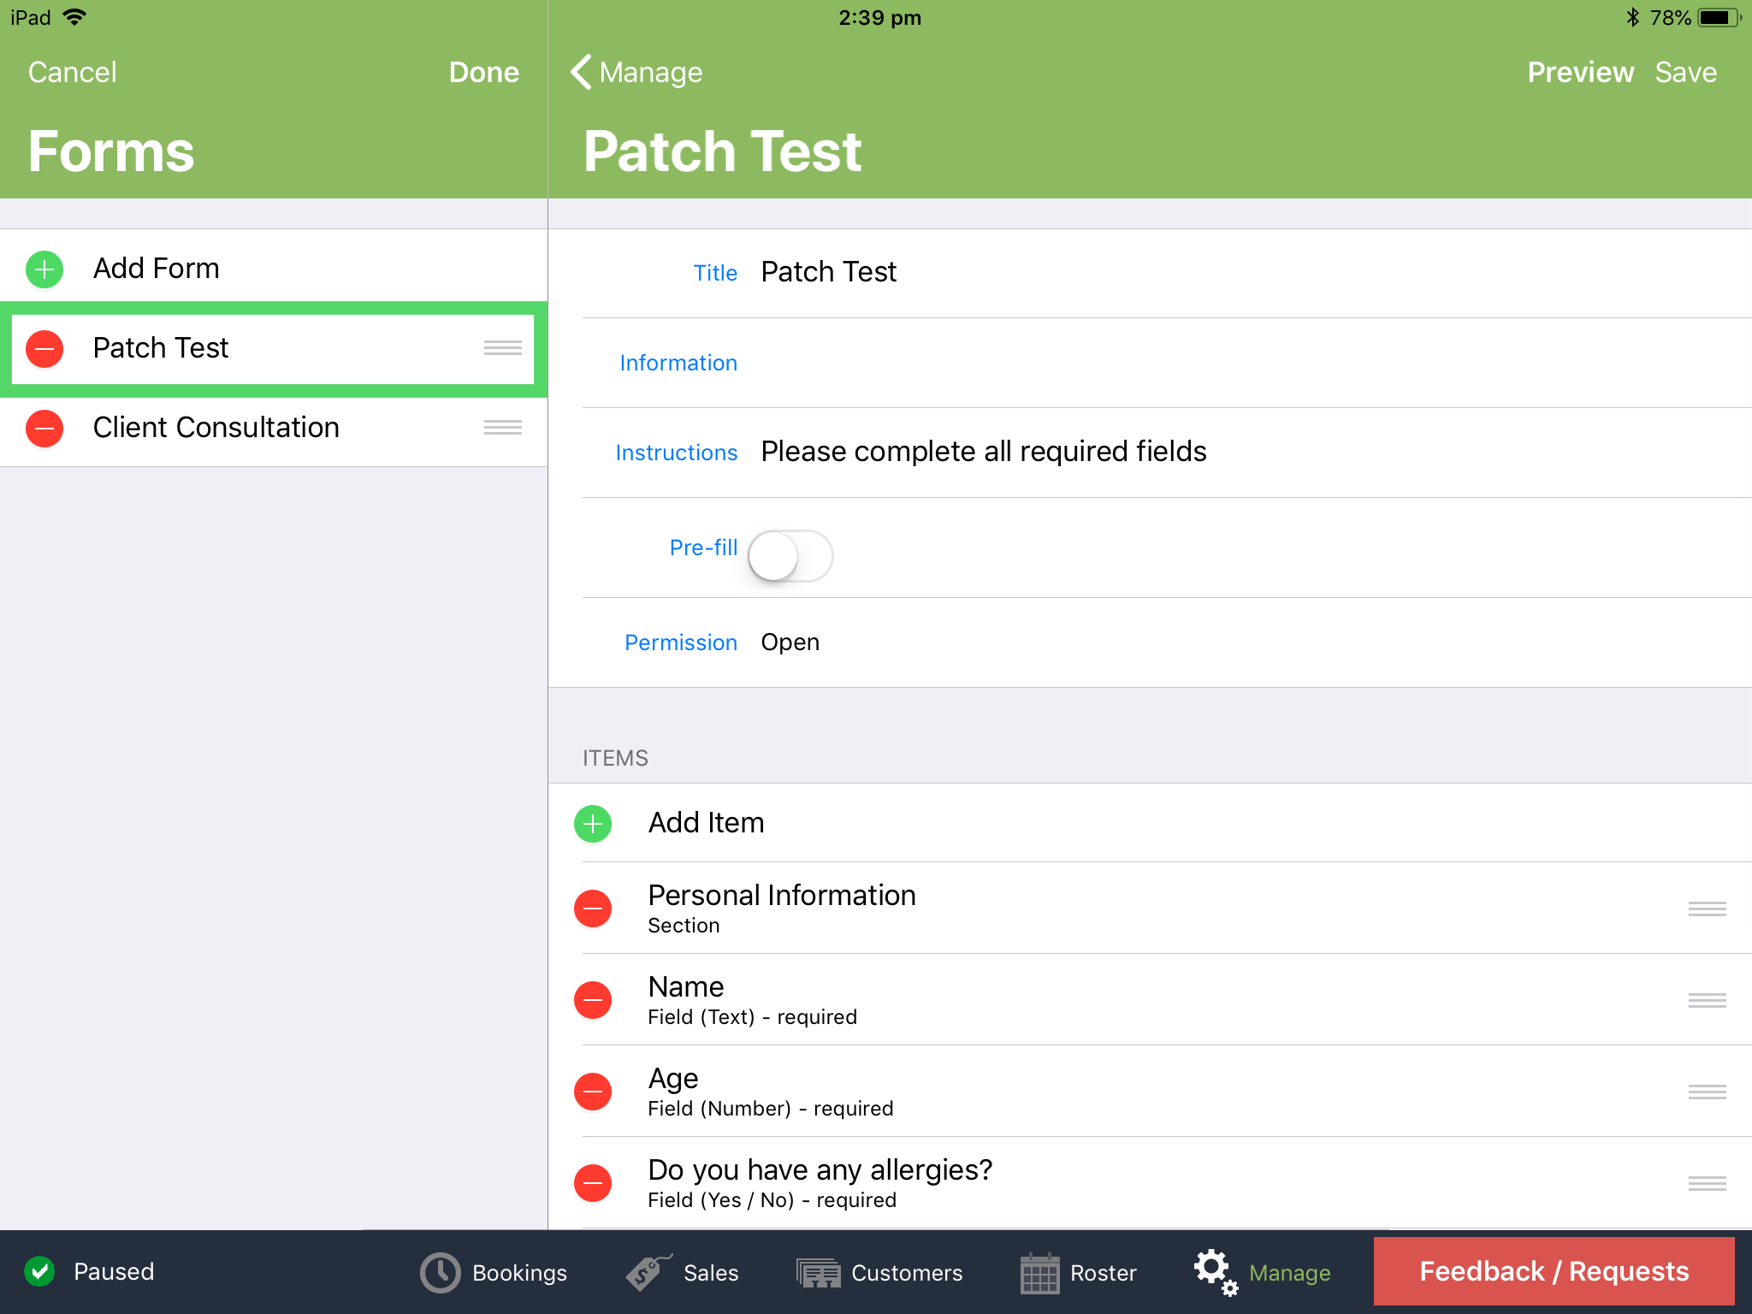Toggle the Pre-fill switch
The width and height of the screenshot is (1752, 1314).
click(x=790, y=556)
